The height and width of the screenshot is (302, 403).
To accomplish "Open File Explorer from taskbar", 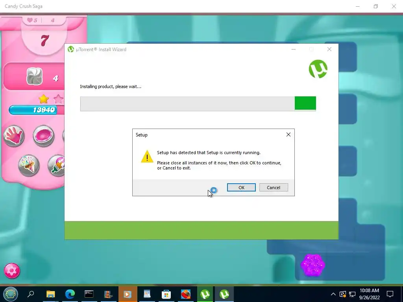I will [x=51, y=294].
